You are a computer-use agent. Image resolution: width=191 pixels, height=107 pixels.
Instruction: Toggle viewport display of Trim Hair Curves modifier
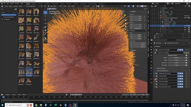[180, 79]
